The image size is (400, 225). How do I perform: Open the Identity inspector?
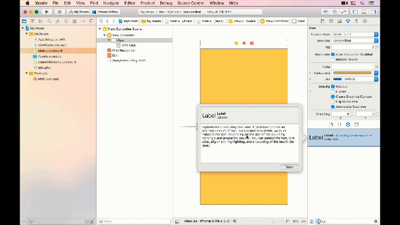tap(340, 21)
